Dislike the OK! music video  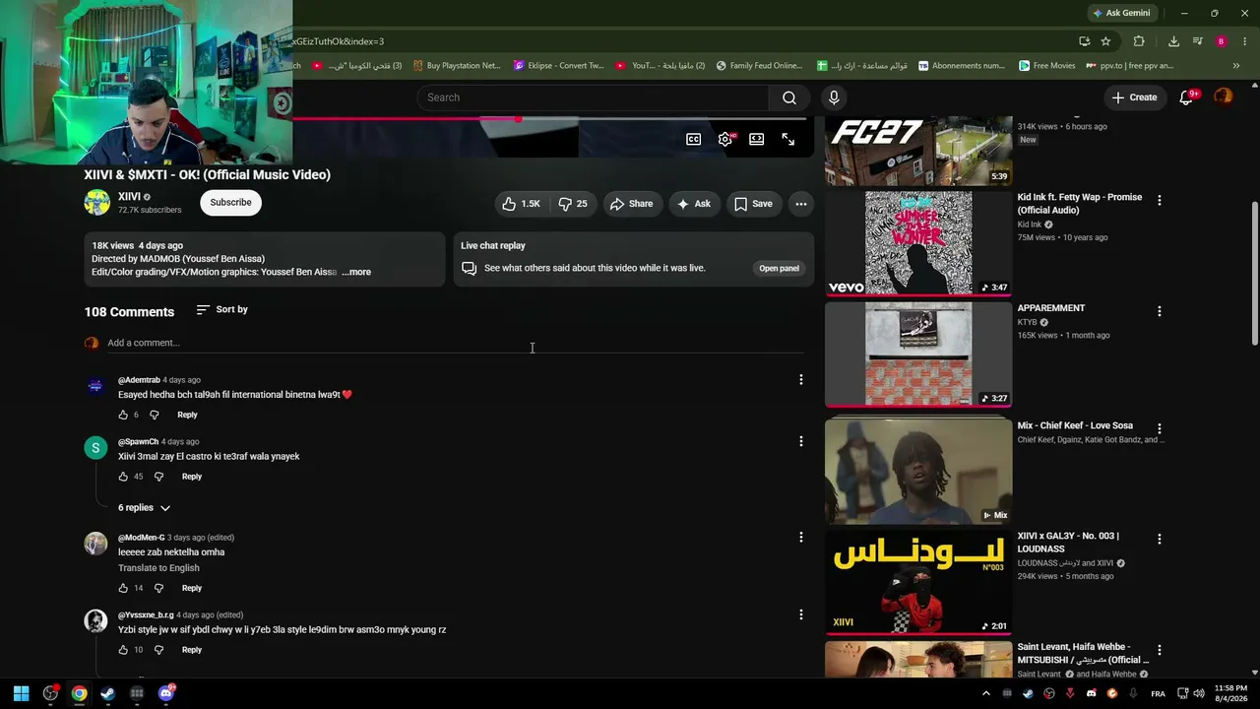pyautogui.click(x=572, y=204)
